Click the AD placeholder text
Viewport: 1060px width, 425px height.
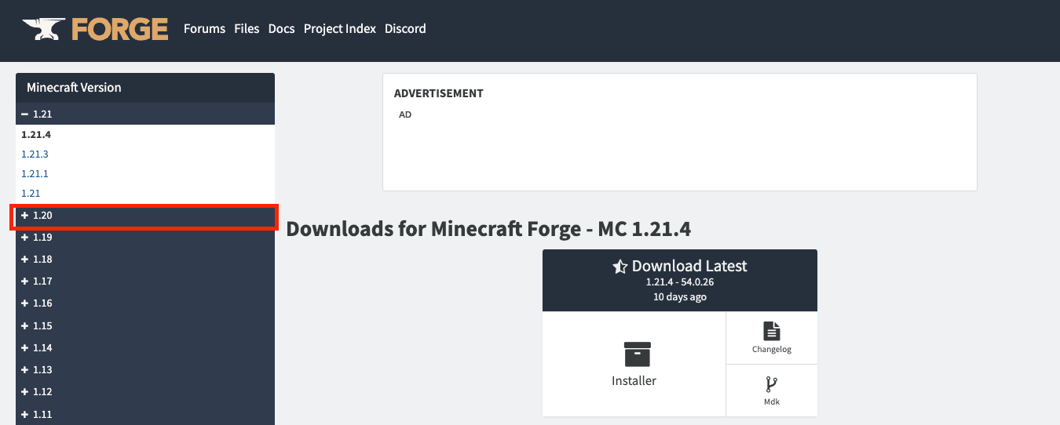405,114
